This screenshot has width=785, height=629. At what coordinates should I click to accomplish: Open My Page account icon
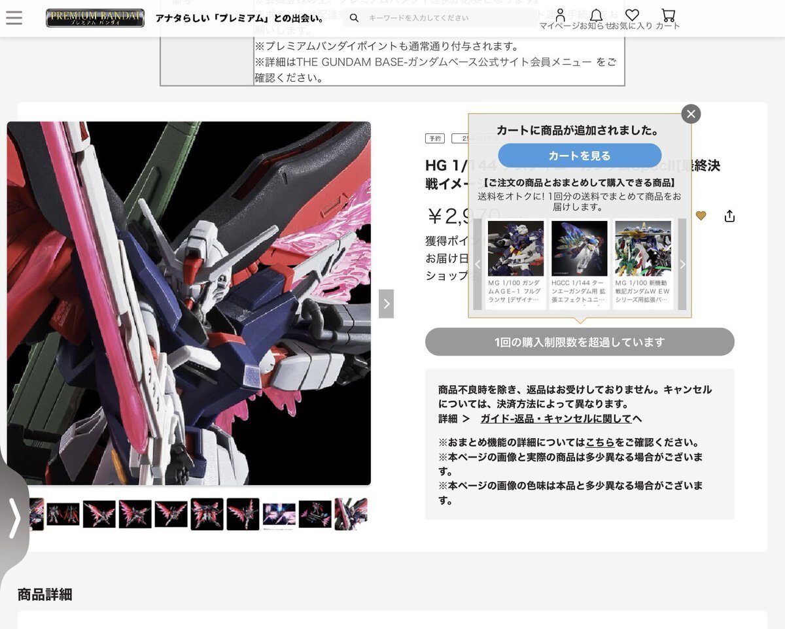(560, 16)
